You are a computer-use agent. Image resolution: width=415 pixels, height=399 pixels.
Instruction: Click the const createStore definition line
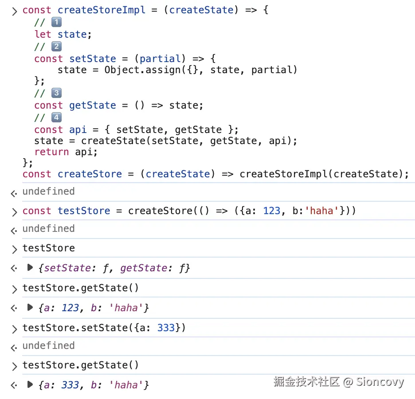tap(215, 174)
